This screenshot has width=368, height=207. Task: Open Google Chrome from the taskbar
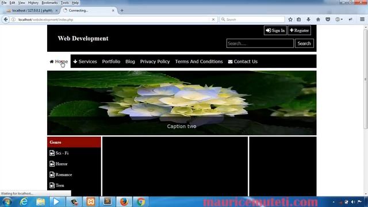pyautogui.click(x=141, y=202)
